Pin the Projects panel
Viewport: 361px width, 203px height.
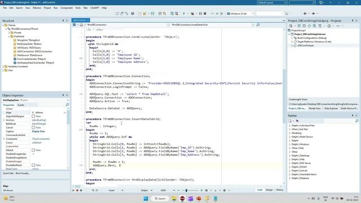point(353,20)
